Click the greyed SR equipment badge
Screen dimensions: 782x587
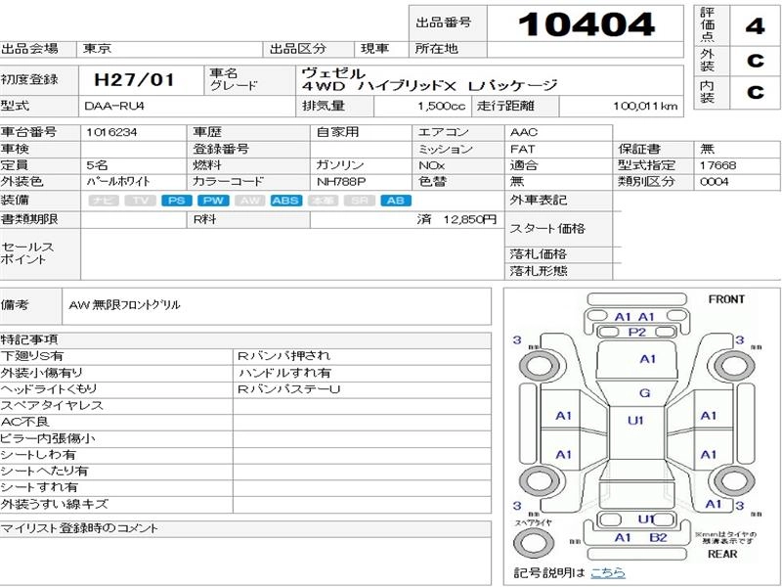(360, 201)
